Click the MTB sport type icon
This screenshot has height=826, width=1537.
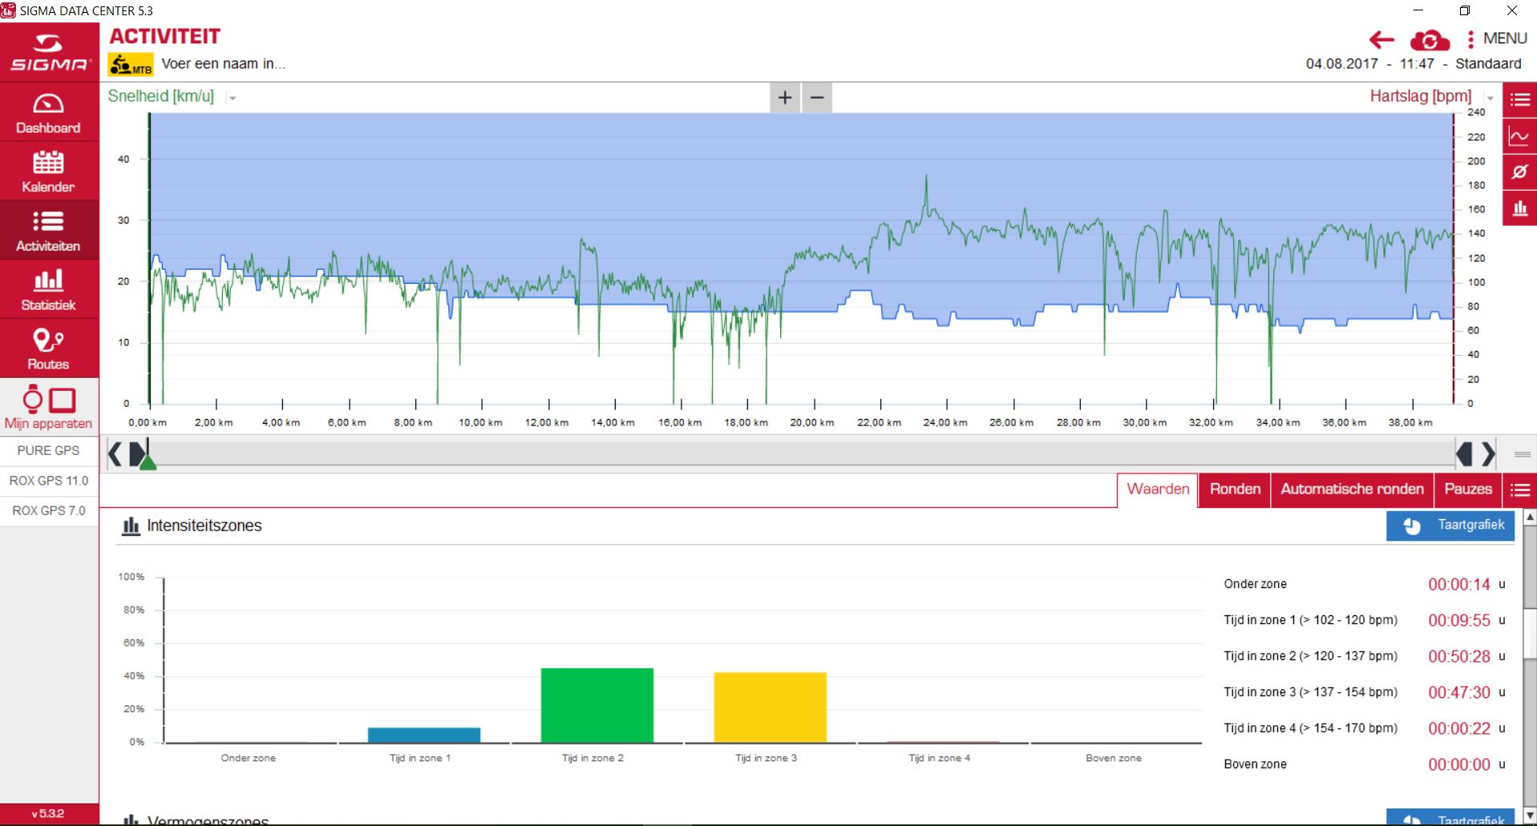[x=131, y=64]
